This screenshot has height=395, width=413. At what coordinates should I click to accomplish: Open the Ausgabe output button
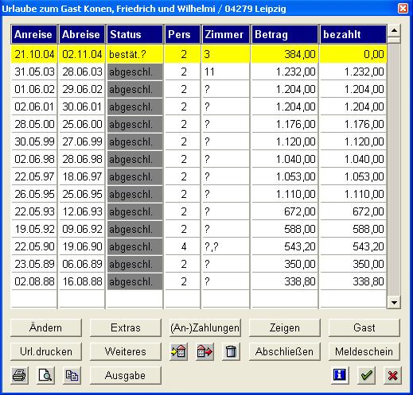126,375
